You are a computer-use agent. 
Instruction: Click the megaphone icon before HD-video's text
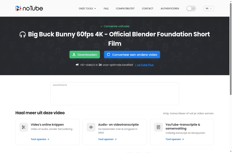(77, 65)
